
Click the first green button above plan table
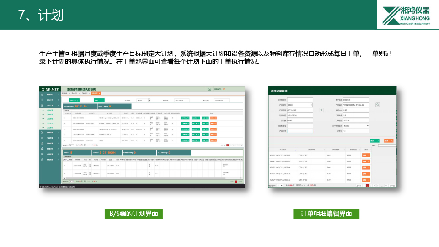pyautogui.click(x=75, y=100)
